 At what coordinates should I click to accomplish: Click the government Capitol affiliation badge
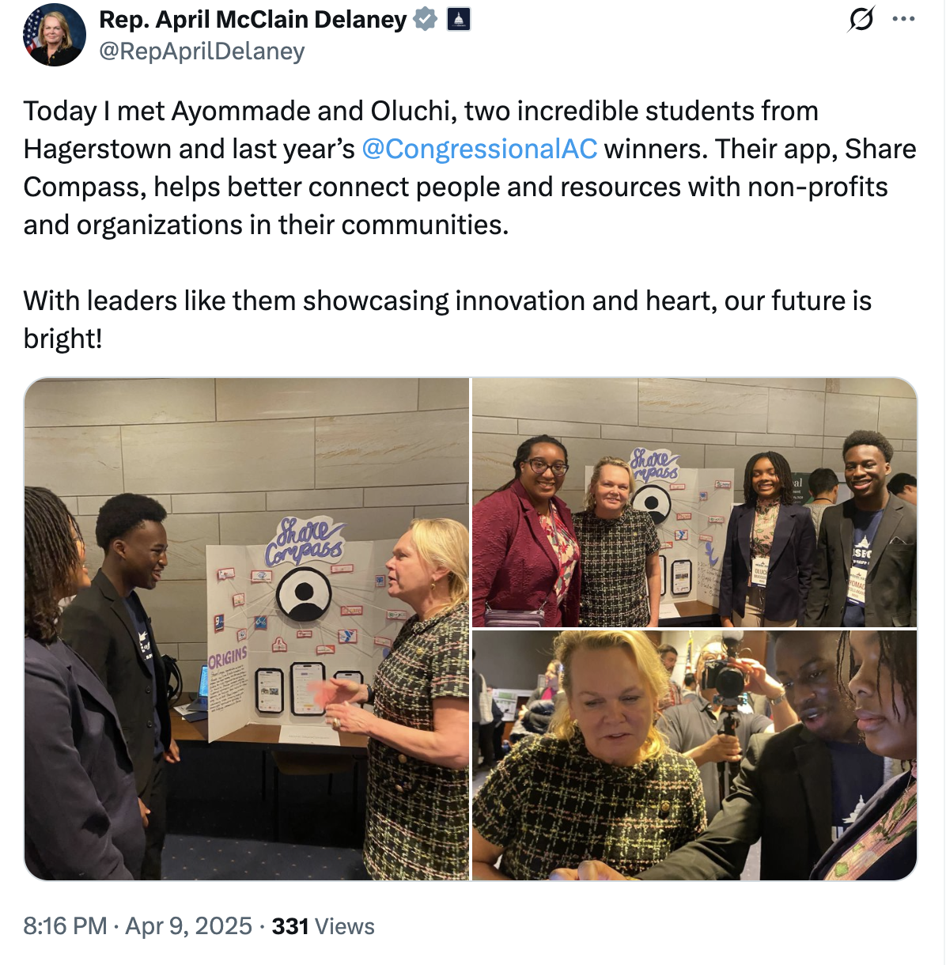[x=459, y=19]
